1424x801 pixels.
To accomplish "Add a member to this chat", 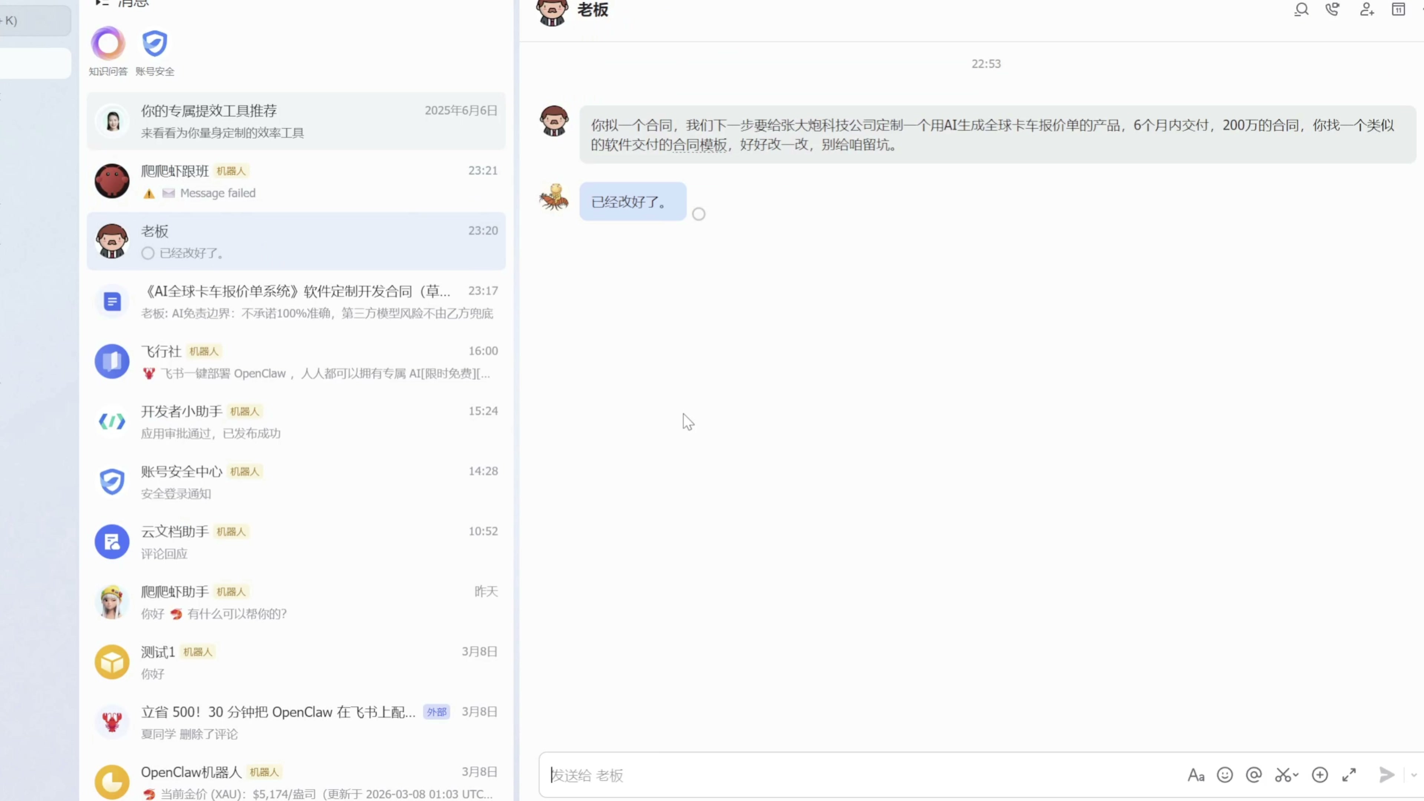I will point(1367,9).
